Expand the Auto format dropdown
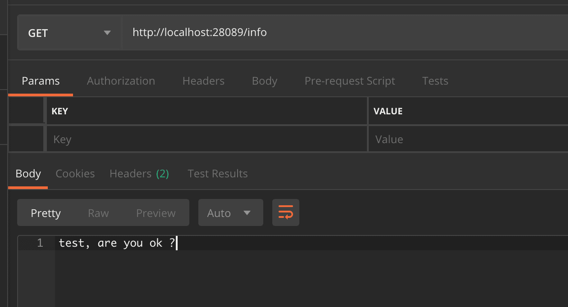Image resolution: width=568 pixels, height=307 pixels. click(x=230, y=213)
